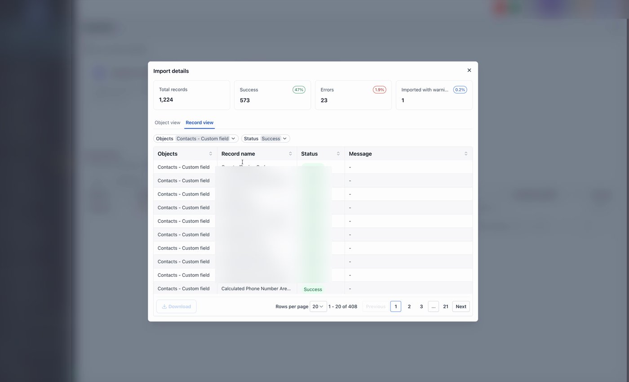Image resolution: width=629 pixels, height=382 pixels.
Task: Jump to page 21
Action: pos(445,306)
